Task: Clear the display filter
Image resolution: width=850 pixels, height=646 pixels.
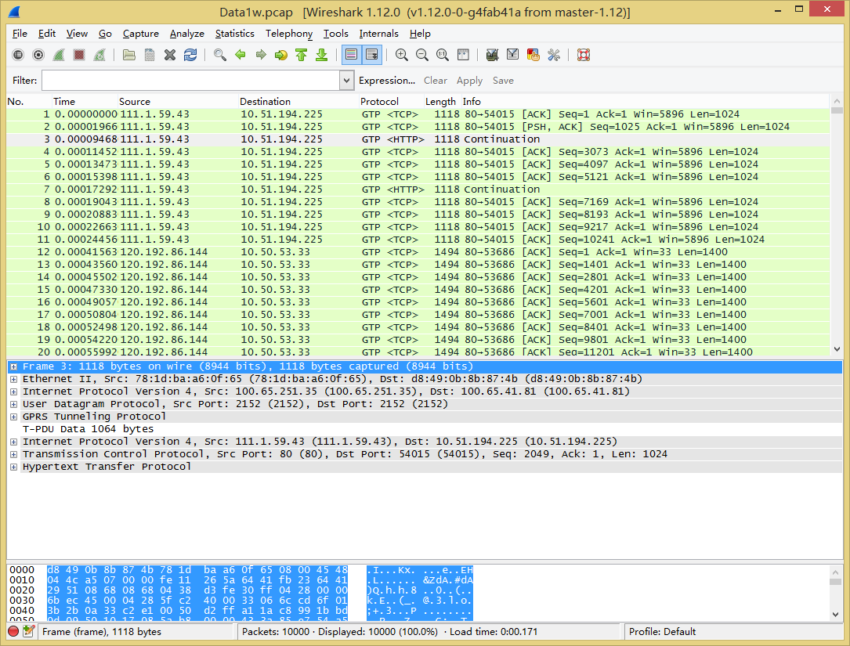Action: [x=436, y=81]
